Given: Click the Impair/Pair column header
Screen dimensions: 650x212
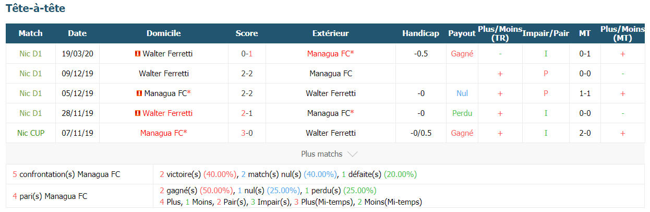Looking at the screenshot, I should click(546, 33).
